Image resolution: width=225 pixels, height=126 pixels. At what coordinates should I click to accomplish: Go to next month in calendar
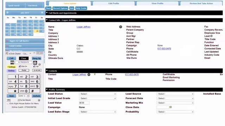[x=42, y=13]
